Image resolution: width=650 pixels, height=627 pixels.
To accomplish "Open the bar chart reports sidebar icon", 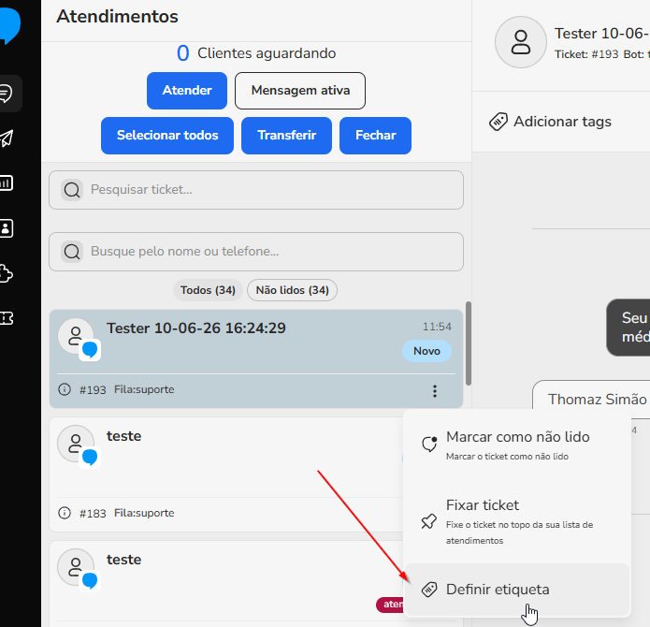I will pyautogui.click(x=7, y=182).
